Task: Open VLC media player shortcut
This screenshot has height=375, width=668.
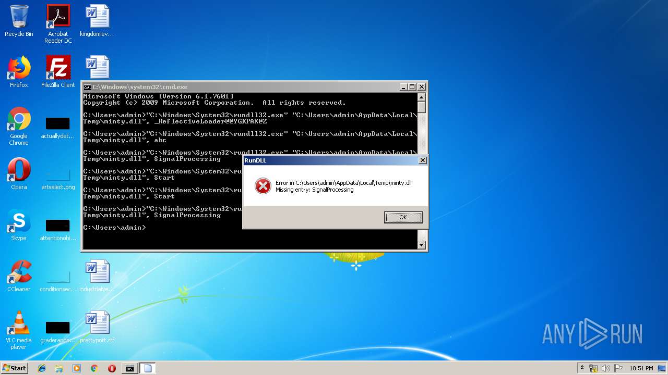Action: click(x=19, y=330)
